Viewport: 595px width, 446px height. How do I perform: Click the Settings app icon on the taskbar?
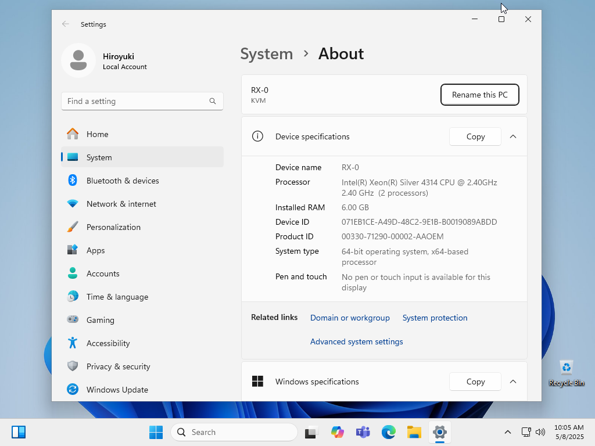point(439,432)
